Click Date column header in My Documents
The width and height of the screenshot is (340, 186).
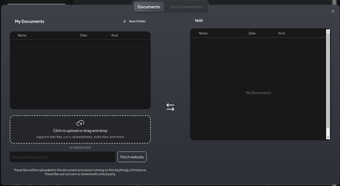pyautogui.click(x=84, y=35)
